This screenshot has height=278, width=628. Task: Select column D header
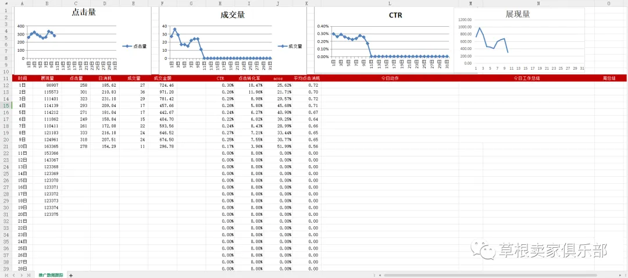pos(105,3)
